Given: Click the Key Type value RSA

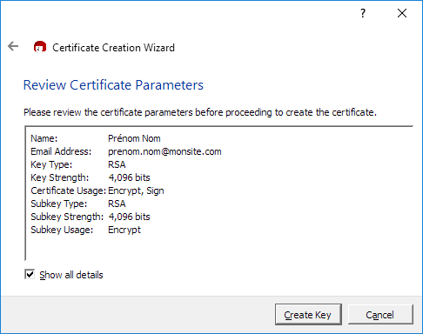Looking at the screenshot, I should (x=117, y=164).
